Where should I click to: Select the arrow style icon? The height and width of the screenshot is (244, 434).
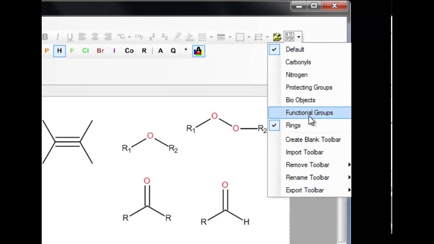pos(258,37)
